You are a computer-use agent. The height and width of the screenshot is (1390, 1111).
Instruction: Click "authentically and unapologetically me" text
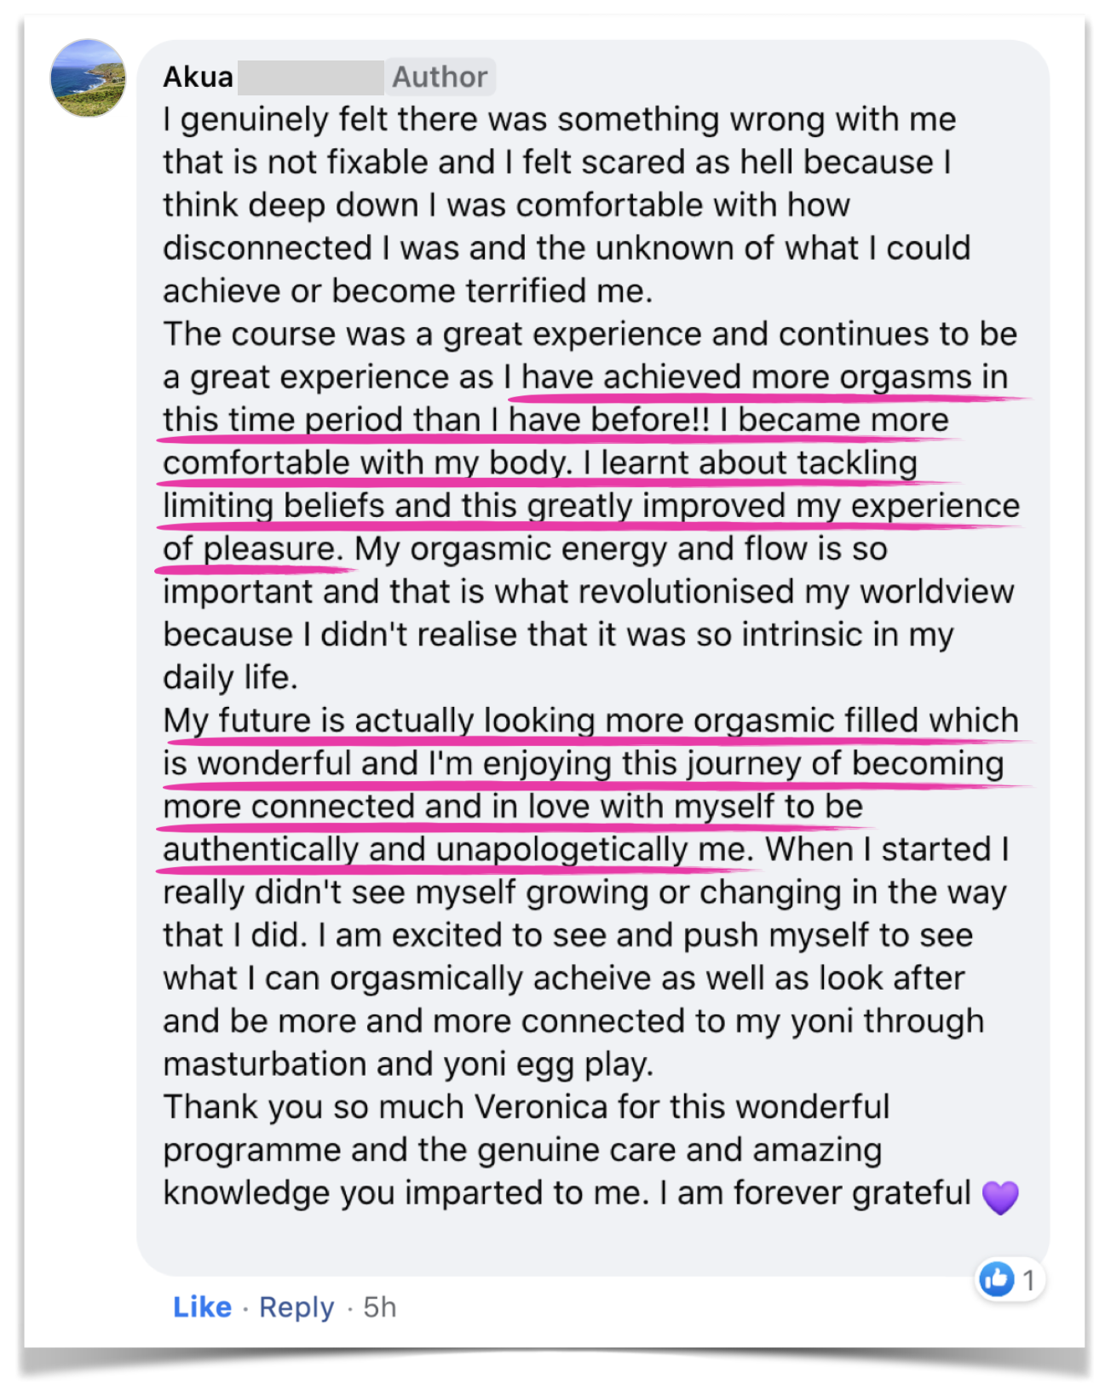[458, 849]
